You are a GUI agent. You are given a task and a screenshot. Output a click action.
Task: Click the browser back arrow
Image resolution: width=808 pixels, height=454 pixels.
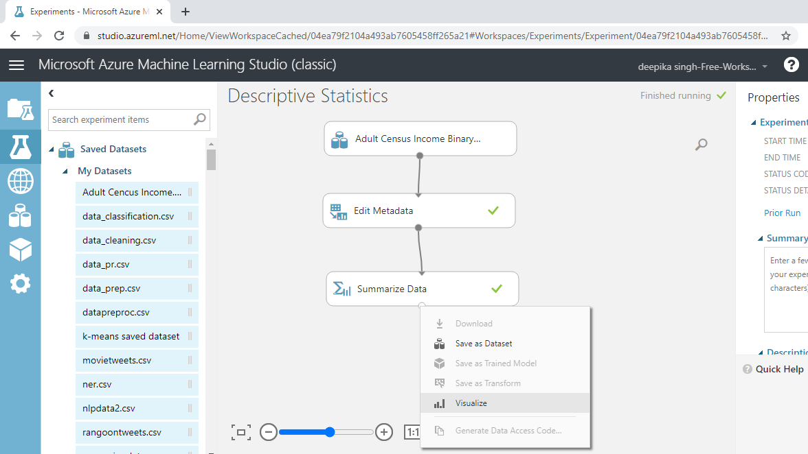pyautogui.click(x=15, y=36)
